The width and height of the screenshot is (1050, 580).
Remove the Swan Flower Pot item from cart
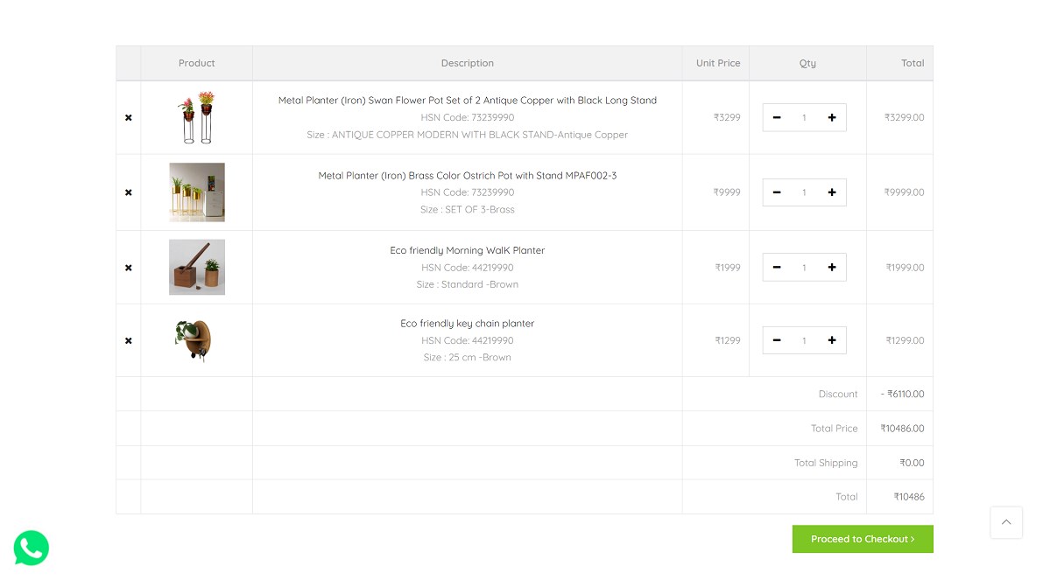pos(129,117)
